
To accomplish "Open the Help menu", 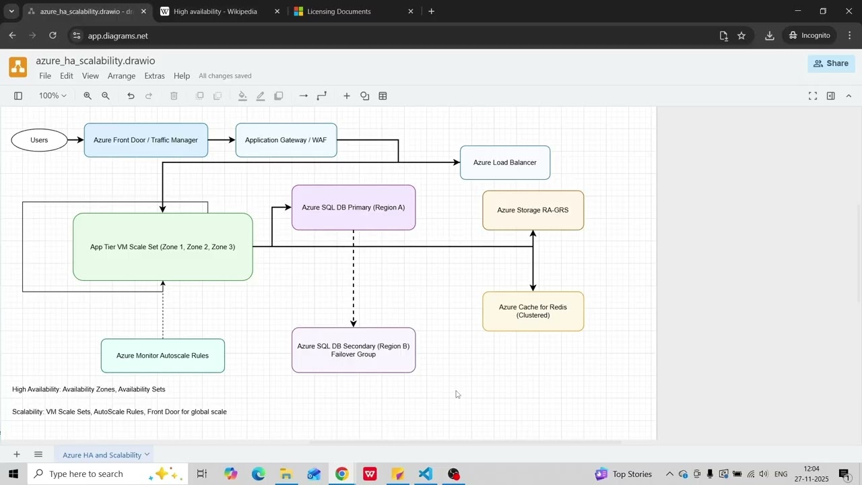I will point(182,76).
